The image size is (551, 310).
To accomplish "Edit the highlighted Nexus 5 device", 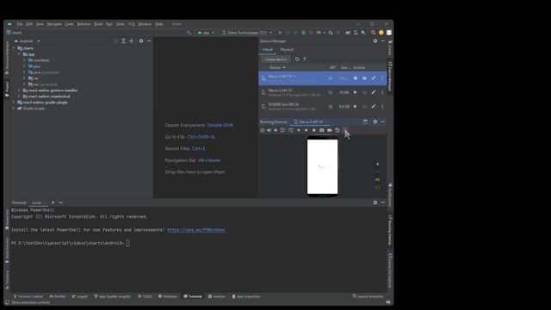I will (x=374, y=78).
